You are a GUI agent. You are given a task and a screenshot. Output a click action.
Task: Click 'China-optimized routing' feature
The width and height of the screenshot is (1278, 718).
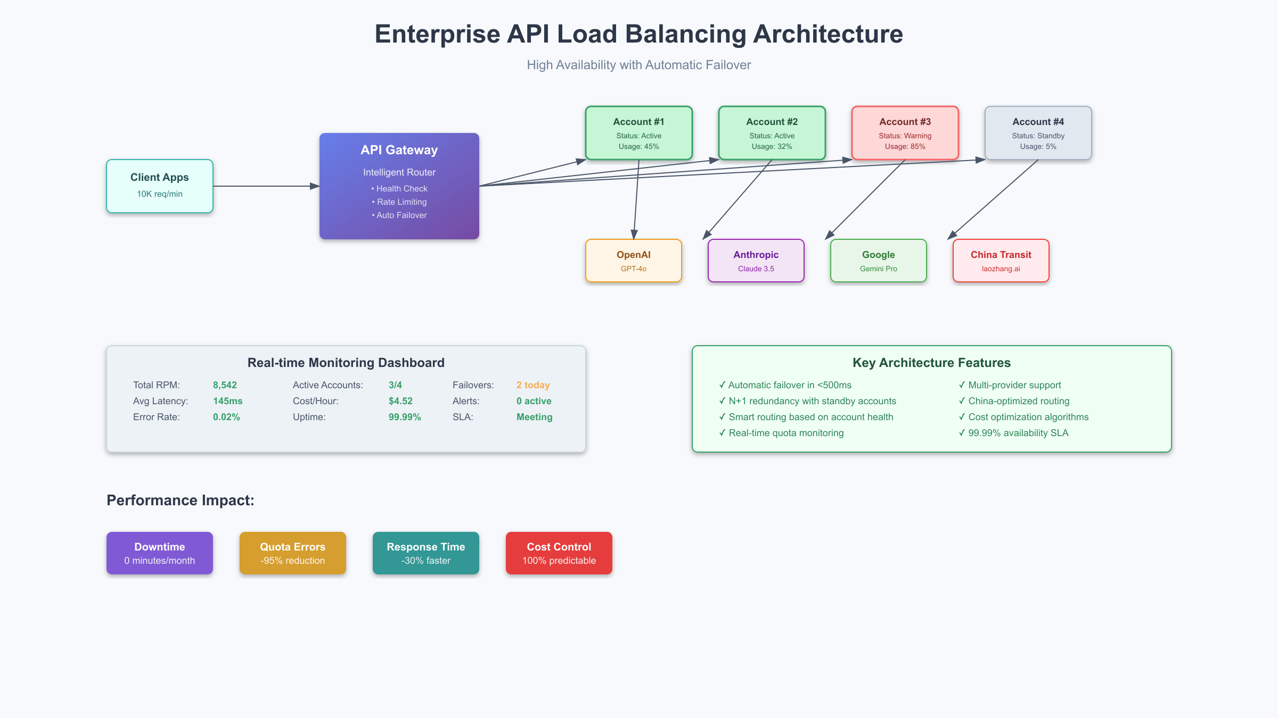tap(1014, 401)
